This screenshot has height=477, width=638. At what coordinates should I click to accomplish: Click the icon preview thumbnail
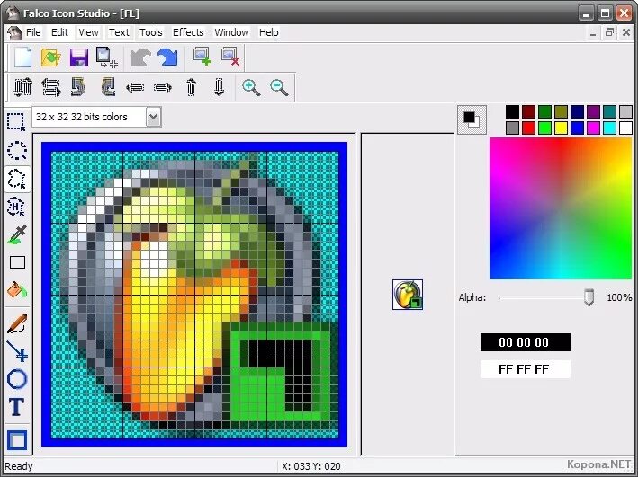tap(408, 294)
